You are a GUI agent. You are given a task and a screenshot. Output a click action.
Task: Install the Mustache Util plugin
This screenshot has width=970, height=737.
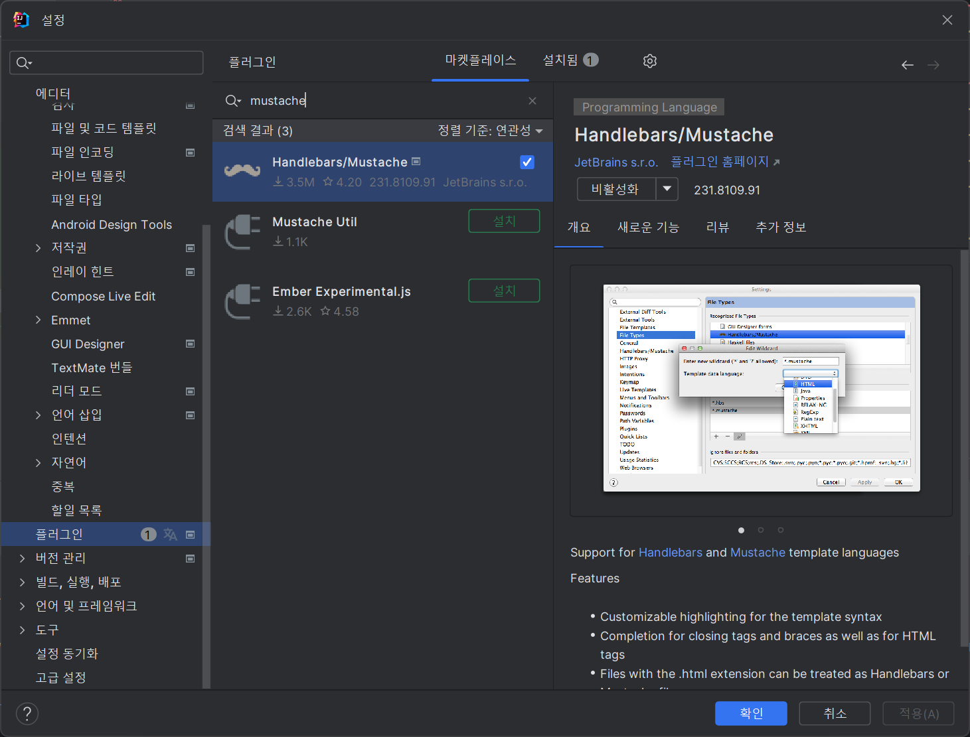[504, 221]
